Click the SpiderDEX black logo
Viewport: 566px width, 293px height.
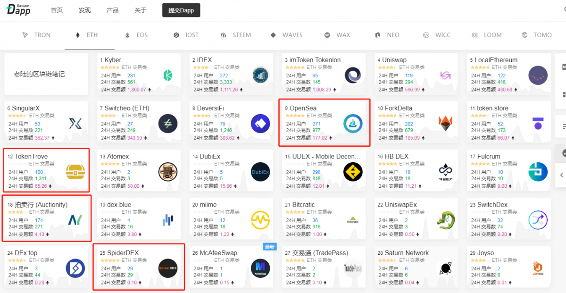(168, 268)
